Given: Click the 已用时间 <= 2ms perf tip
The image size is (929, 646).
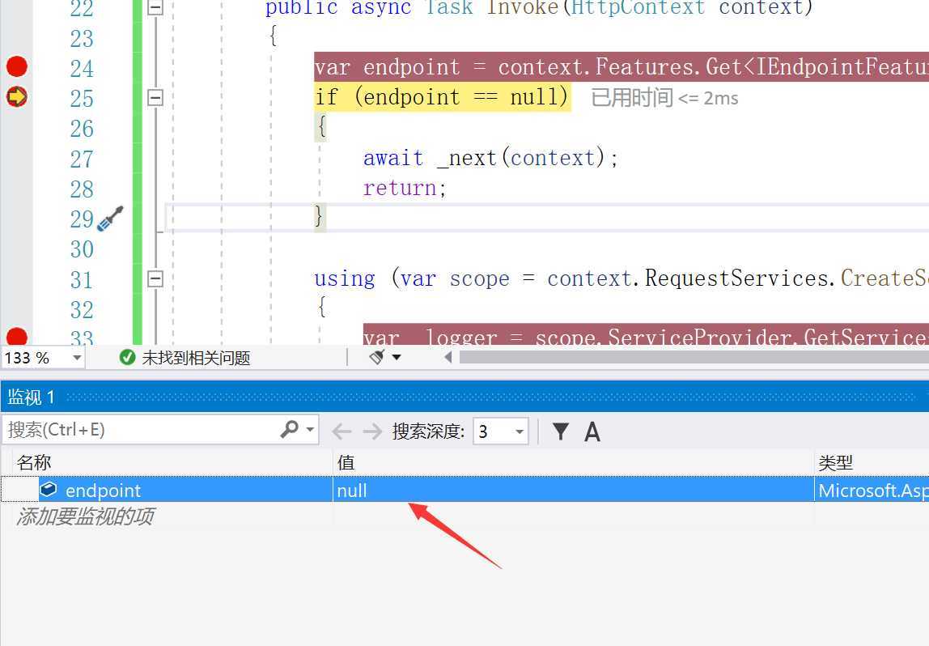Looking at the screenshot, I should pos(664,98).
